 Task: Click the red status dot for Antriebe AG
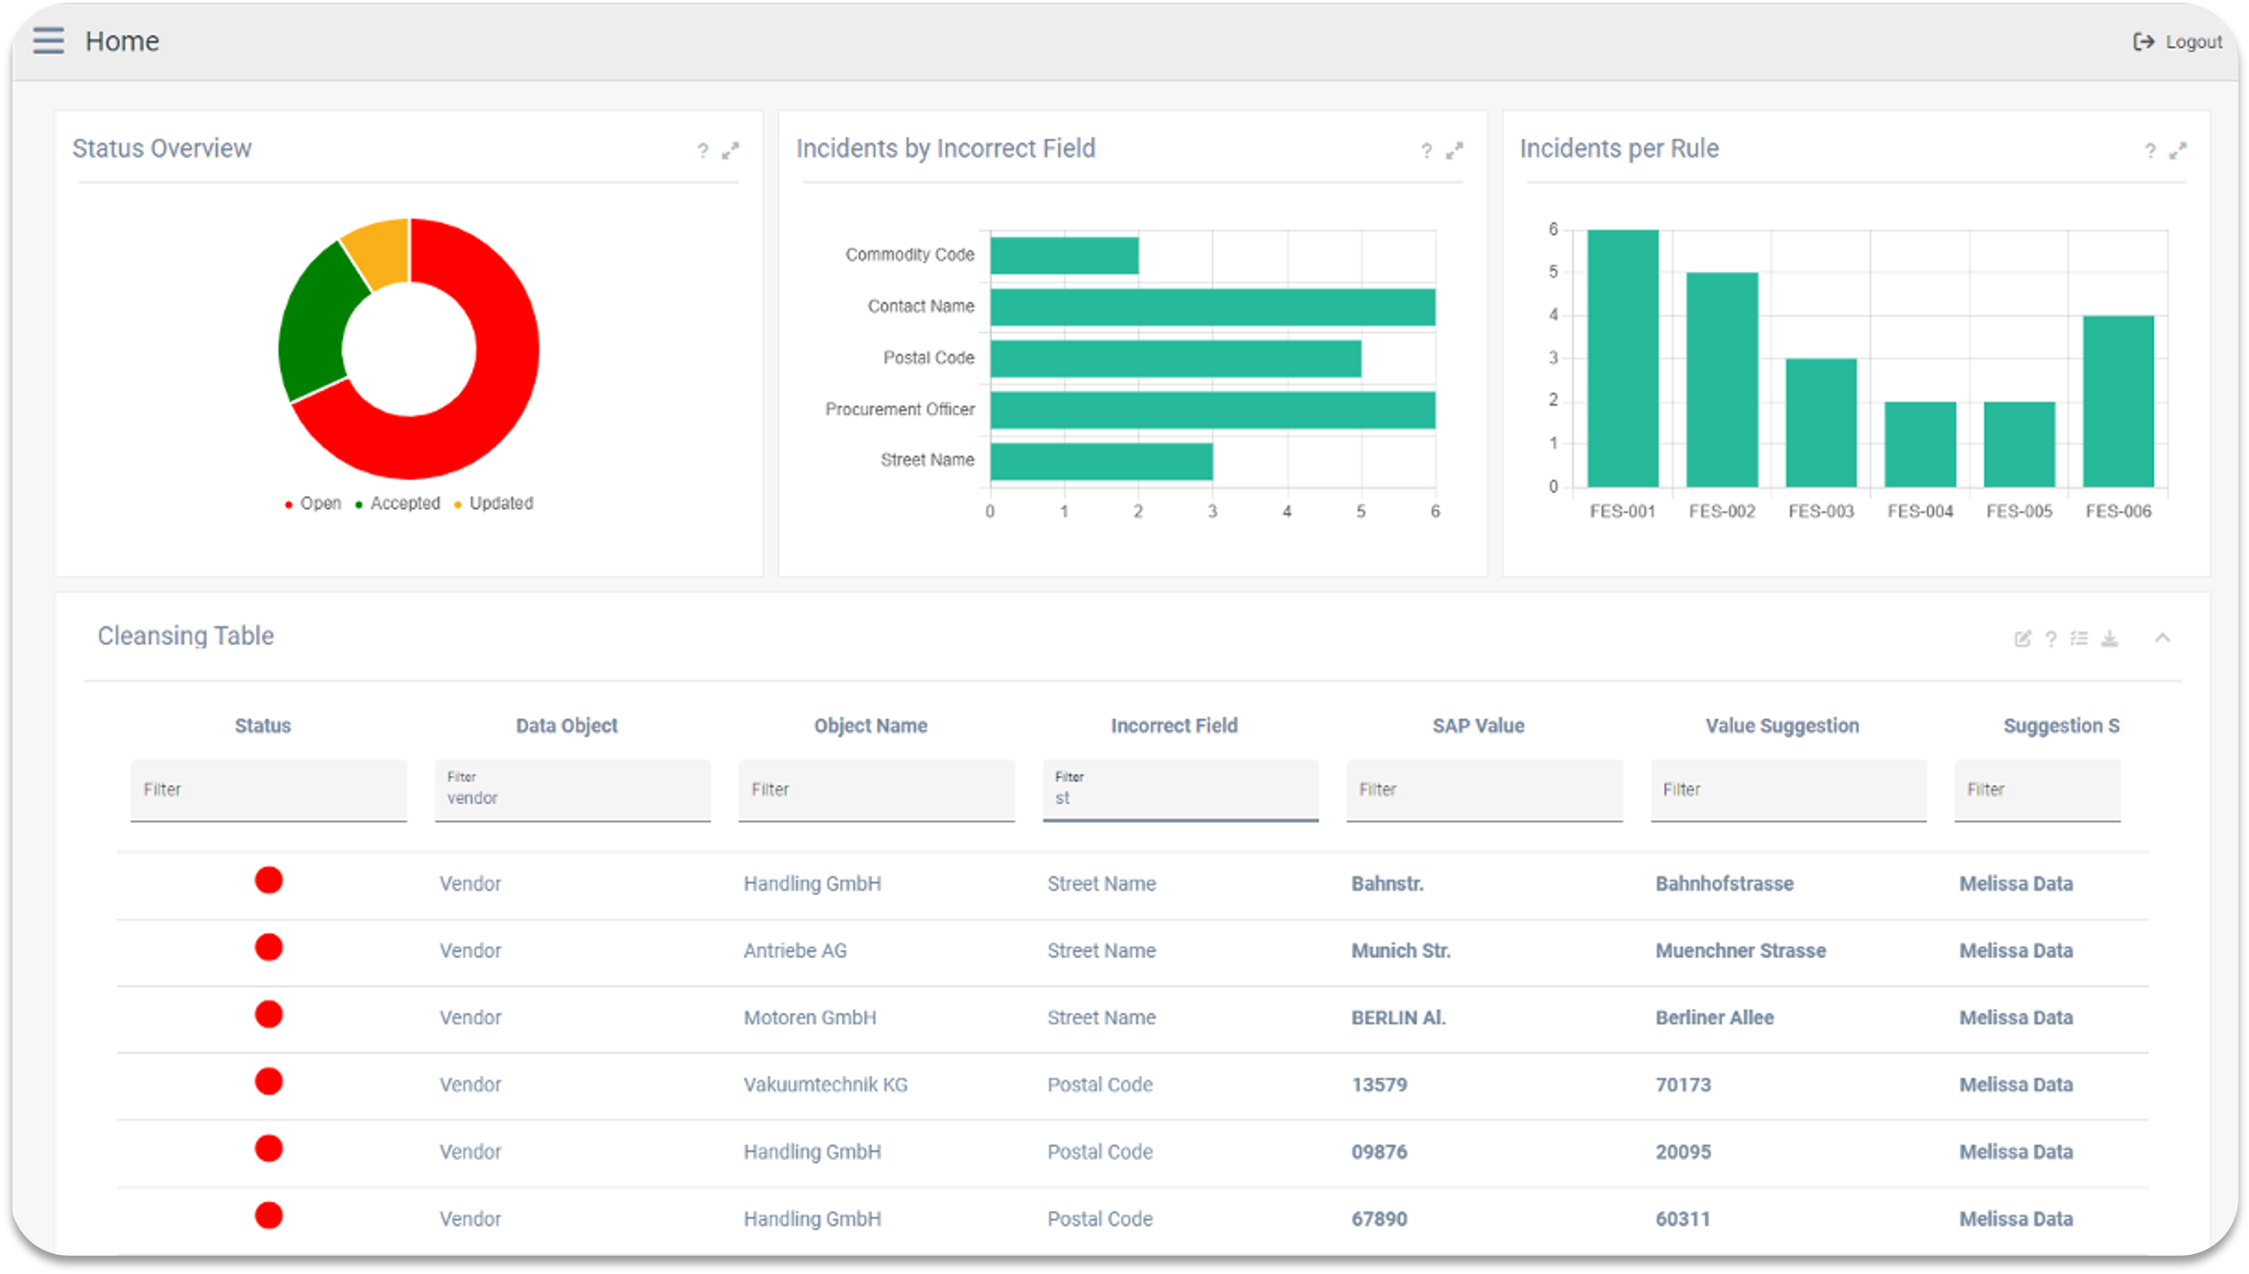tap(268, 948)
